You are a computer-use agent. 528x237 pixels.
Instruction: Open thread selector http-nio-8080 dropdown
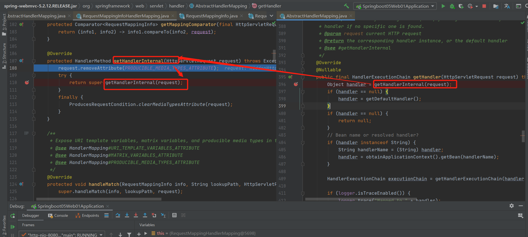coord(62,235)
